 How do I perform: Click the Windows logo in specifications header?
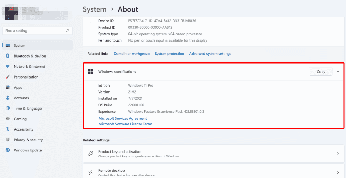pos(90,71)
